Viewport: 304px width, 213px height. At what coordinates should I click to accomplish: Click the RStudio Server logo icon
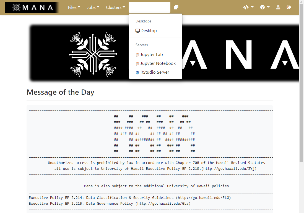point(137,72)
